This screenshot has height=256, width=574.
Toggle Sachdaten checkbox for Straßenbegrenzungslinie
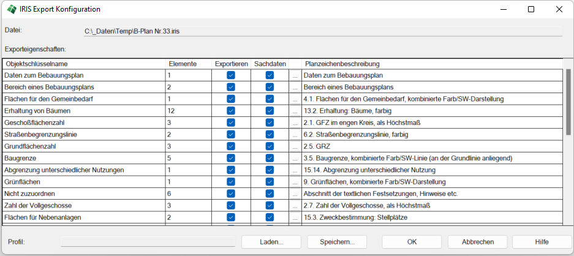(x=270, y=134)
